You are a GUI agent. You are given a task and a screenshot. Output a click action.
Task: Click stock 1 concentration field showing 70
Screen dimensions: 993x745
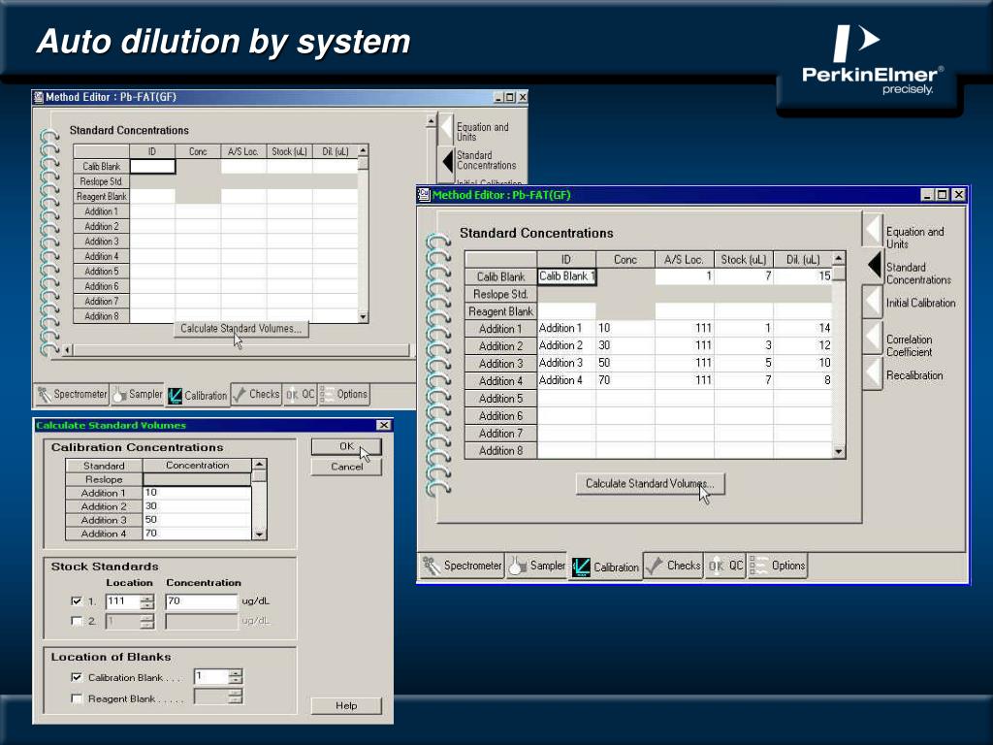coord(201,601)
